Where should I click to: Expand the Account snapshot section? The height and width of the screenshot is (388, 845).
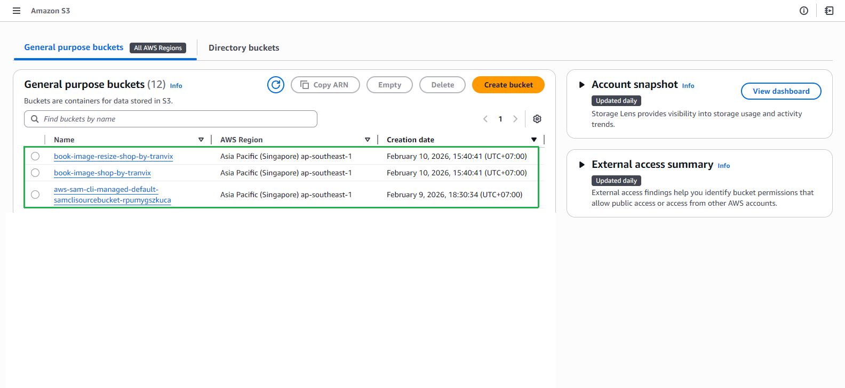[582, 85]
